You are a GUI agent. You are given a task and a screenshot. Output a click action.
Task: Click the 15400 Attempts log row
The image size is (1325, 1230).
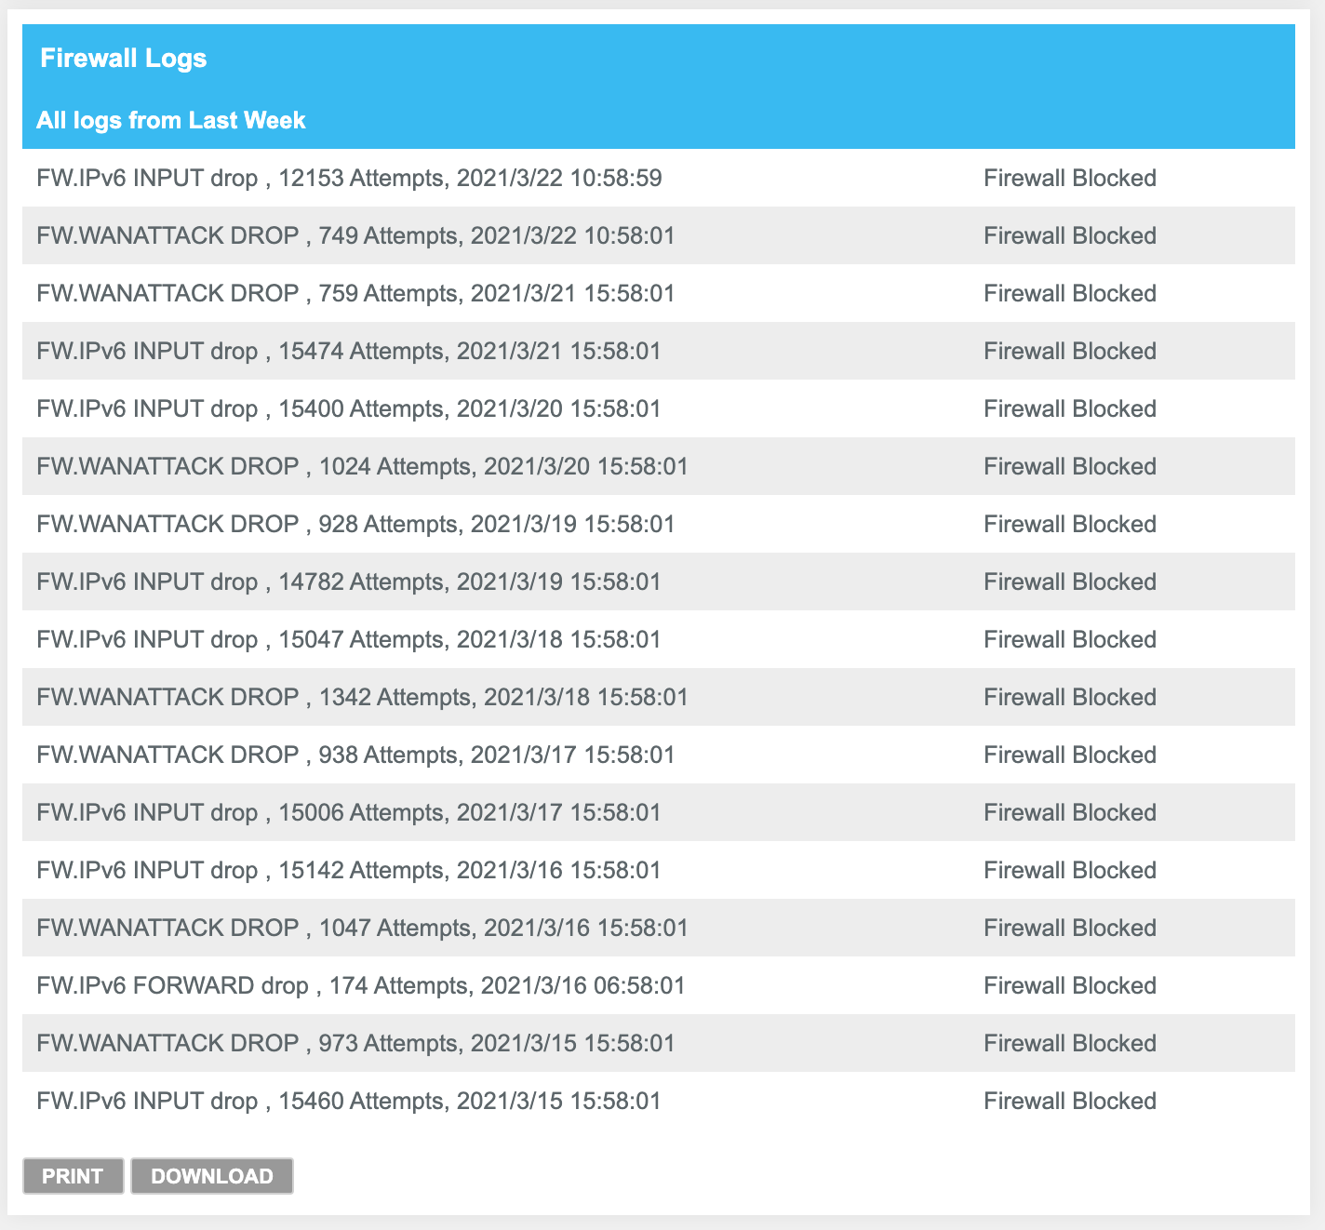coord(349,408)
